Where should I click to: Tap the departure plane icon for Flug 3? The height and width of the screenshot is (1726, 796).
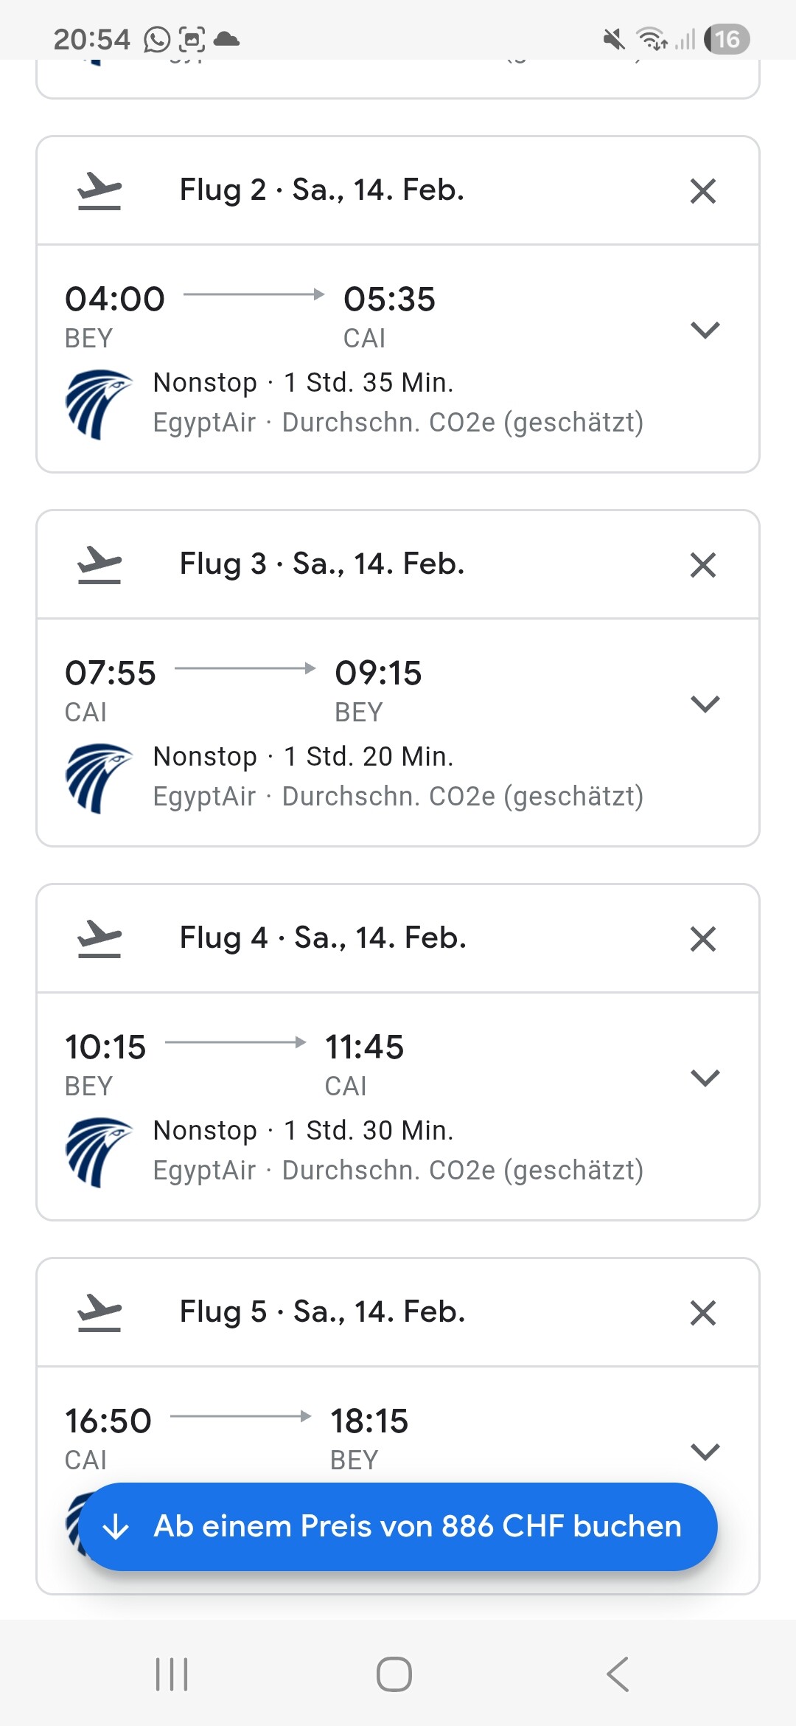pos(99,565)
